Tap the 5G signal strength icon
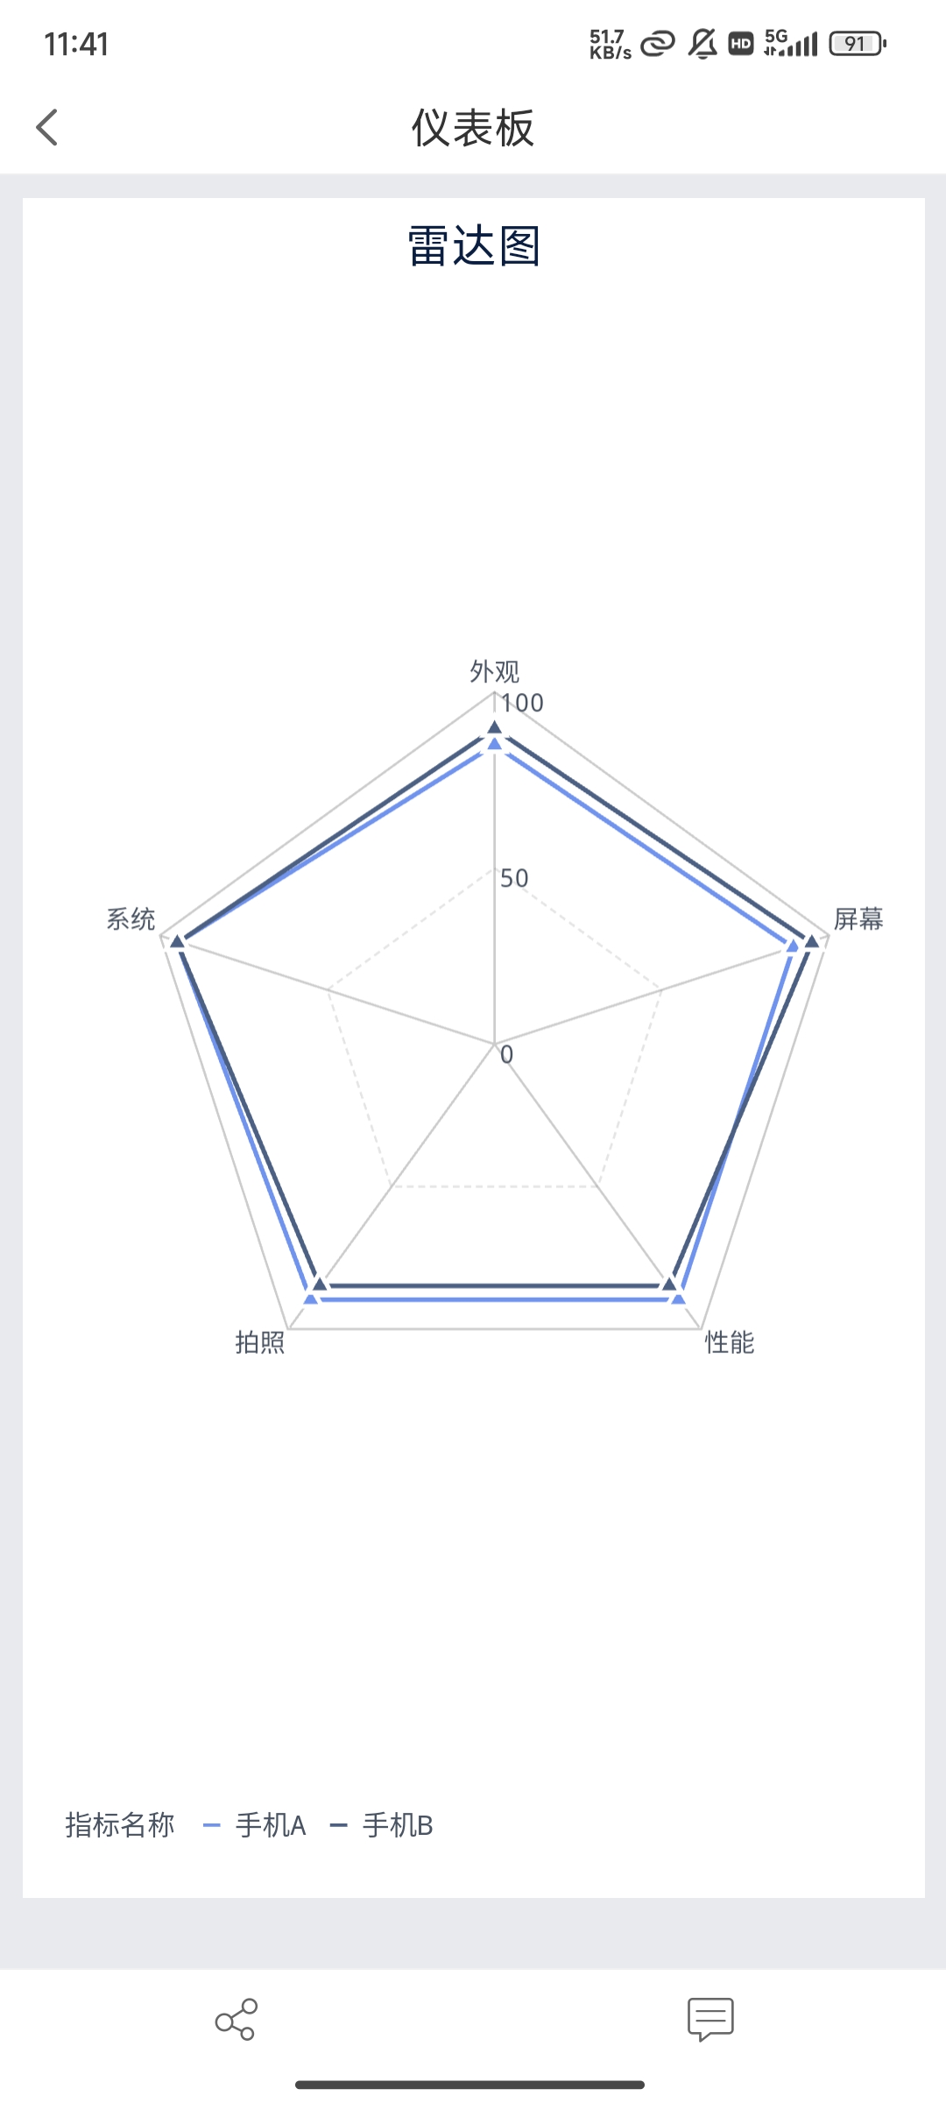 click(x=790, y=43)
